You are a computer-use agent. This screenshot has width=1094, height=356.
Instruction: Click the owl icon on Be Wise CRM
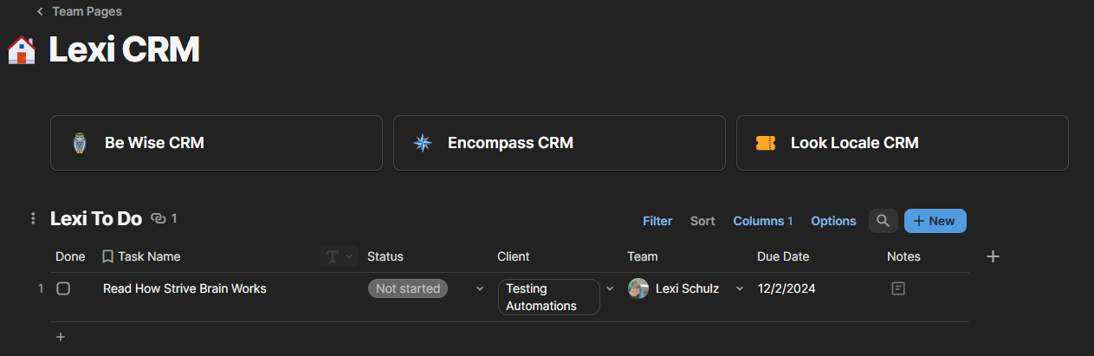pyautogui.click(x=80, y=143)
